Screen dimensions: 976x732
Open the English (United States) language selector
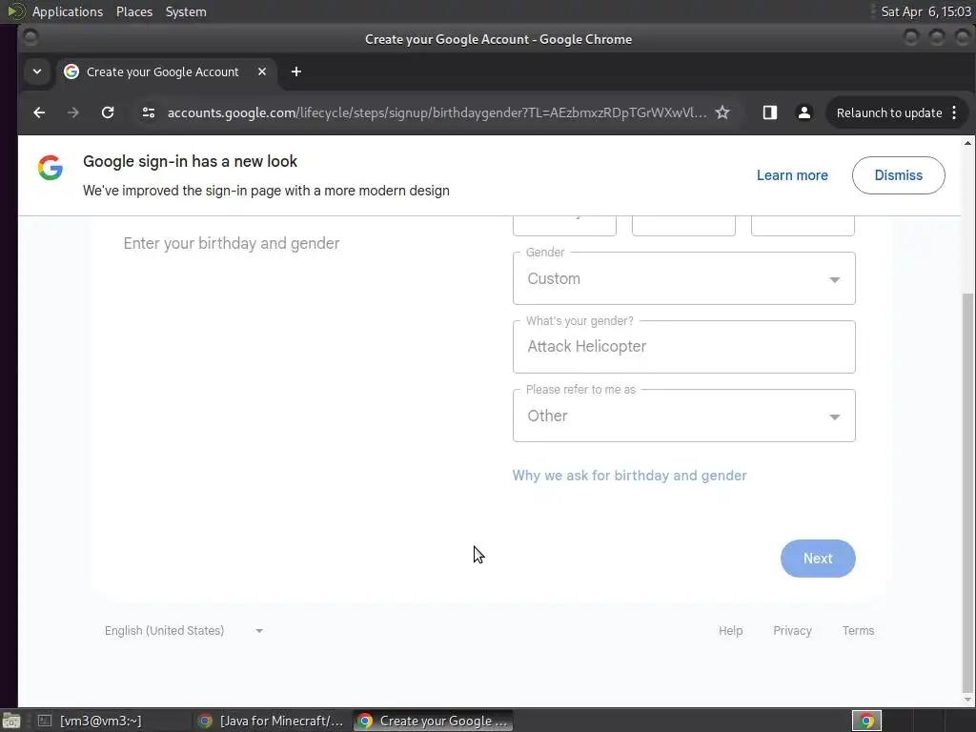(x=184, y=631)
